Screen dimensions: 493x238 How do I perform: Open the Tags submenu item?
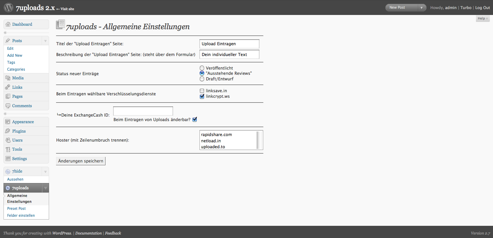[11, 62]
